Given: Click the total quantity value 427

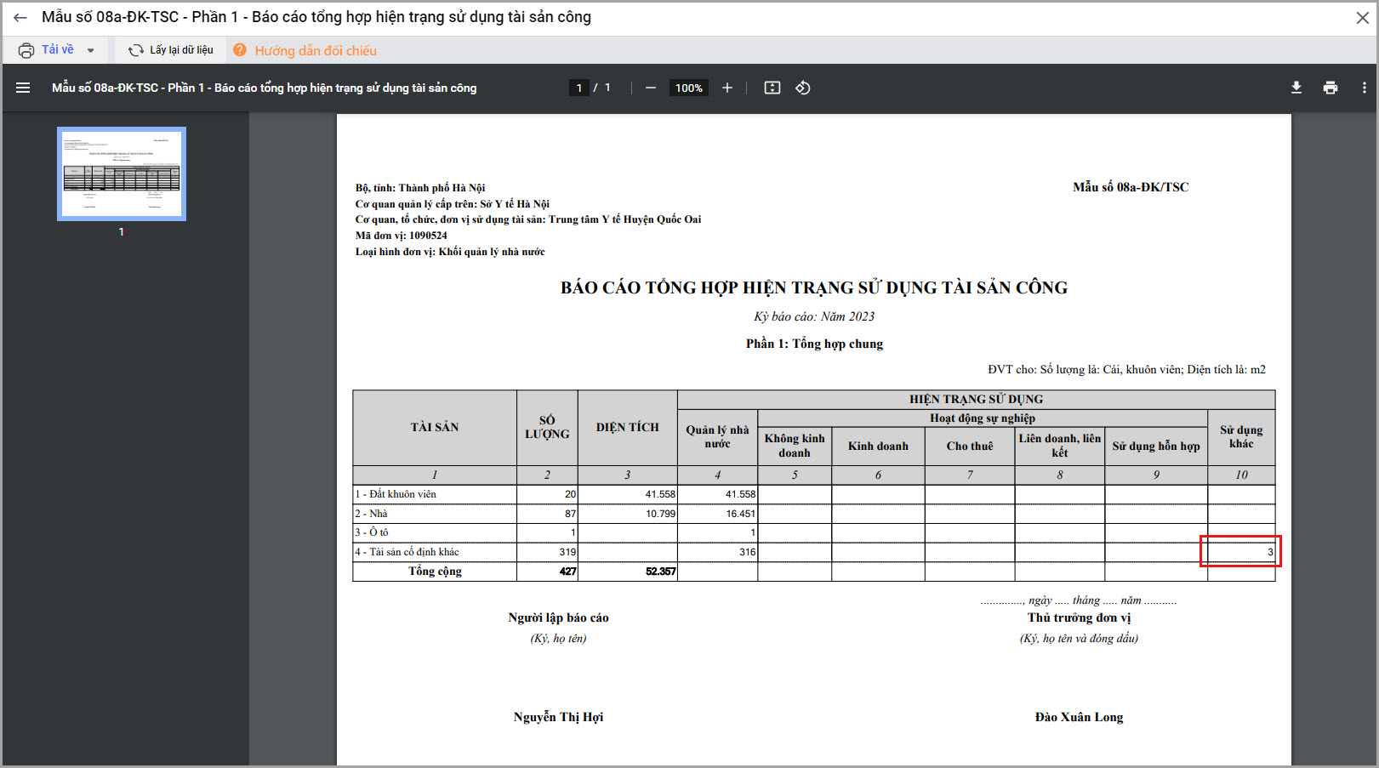Looking at the screenshot, I should tap(567, 572).
